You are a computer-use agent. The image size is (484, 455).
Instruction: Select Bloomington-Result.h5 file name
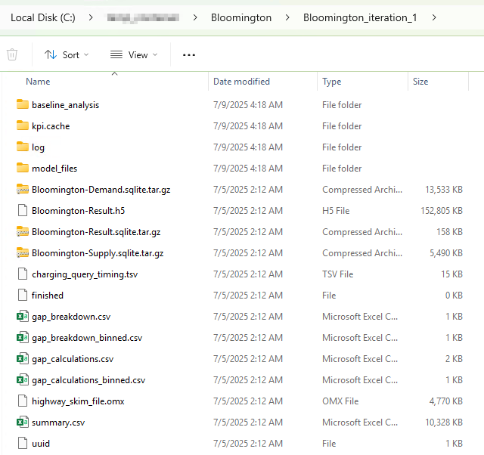78,211
